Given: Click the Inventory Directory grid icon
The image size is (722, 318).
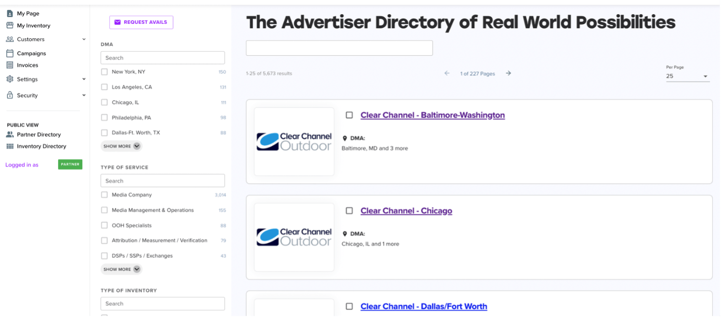Looking at the screenshot, I should (x=10, y=146).
